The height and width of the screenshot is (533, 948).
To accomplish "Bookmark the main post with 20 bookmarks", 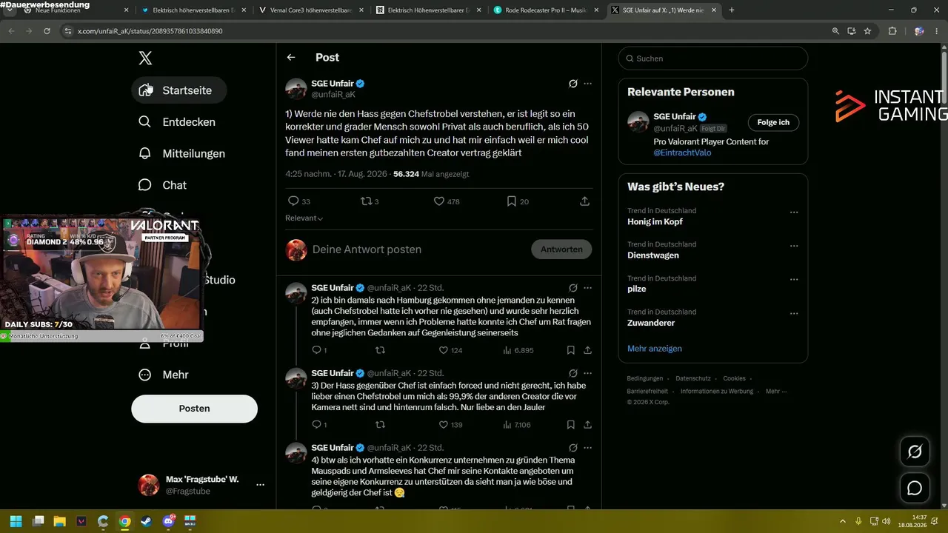I will [x=511, y=201].
